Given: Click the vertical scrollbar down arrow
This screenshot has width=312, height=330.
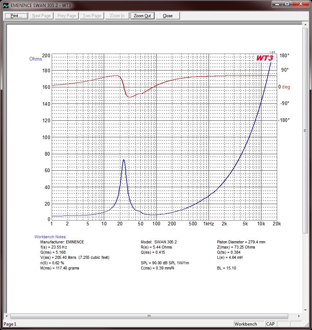Looking at the screenshot, I should click(x=305, y=310).
